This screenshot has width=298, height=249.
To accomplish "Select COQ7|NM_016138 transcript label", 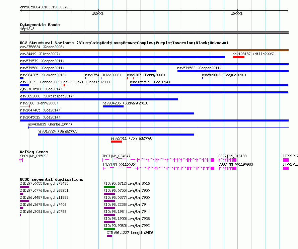I will tap(232, 156).
